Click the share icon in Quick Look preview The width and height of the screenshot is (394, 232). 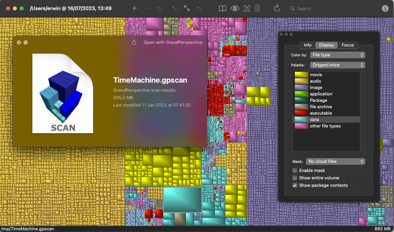pos(134,42)
